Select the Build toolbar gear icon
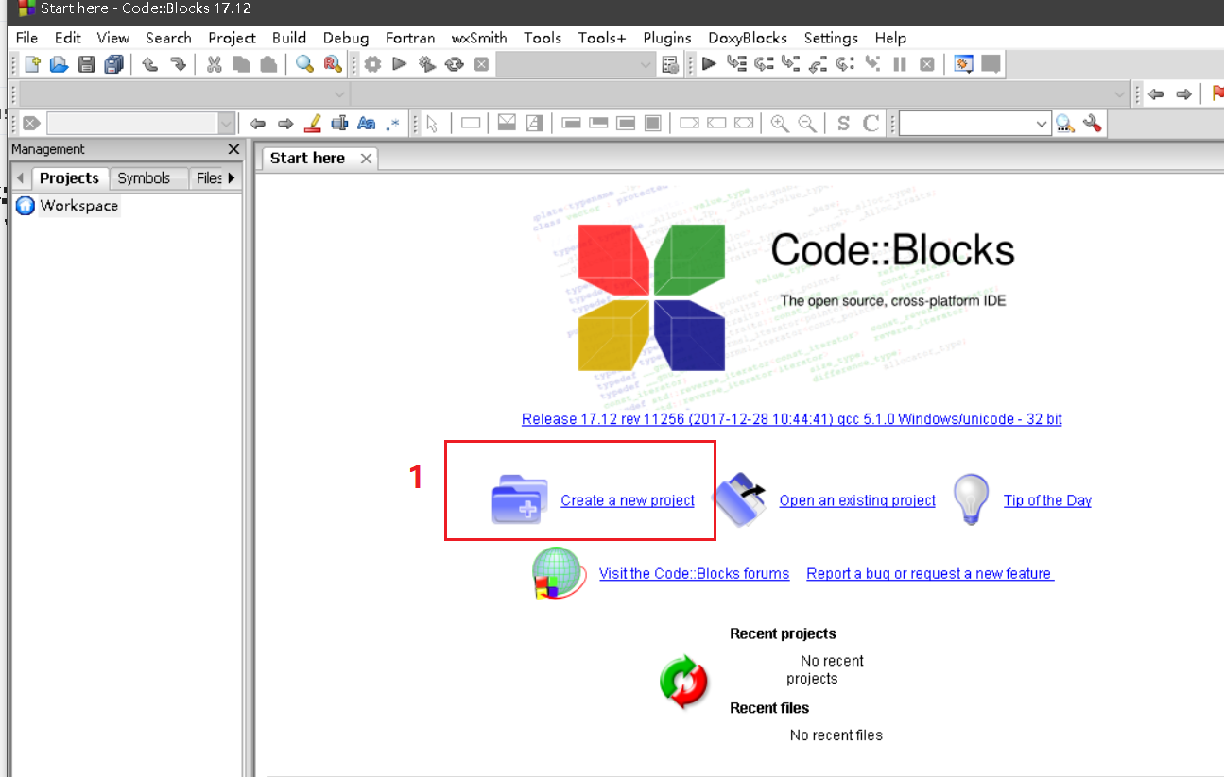Screen dimensions: 1224x777 (x=371, y=64)
